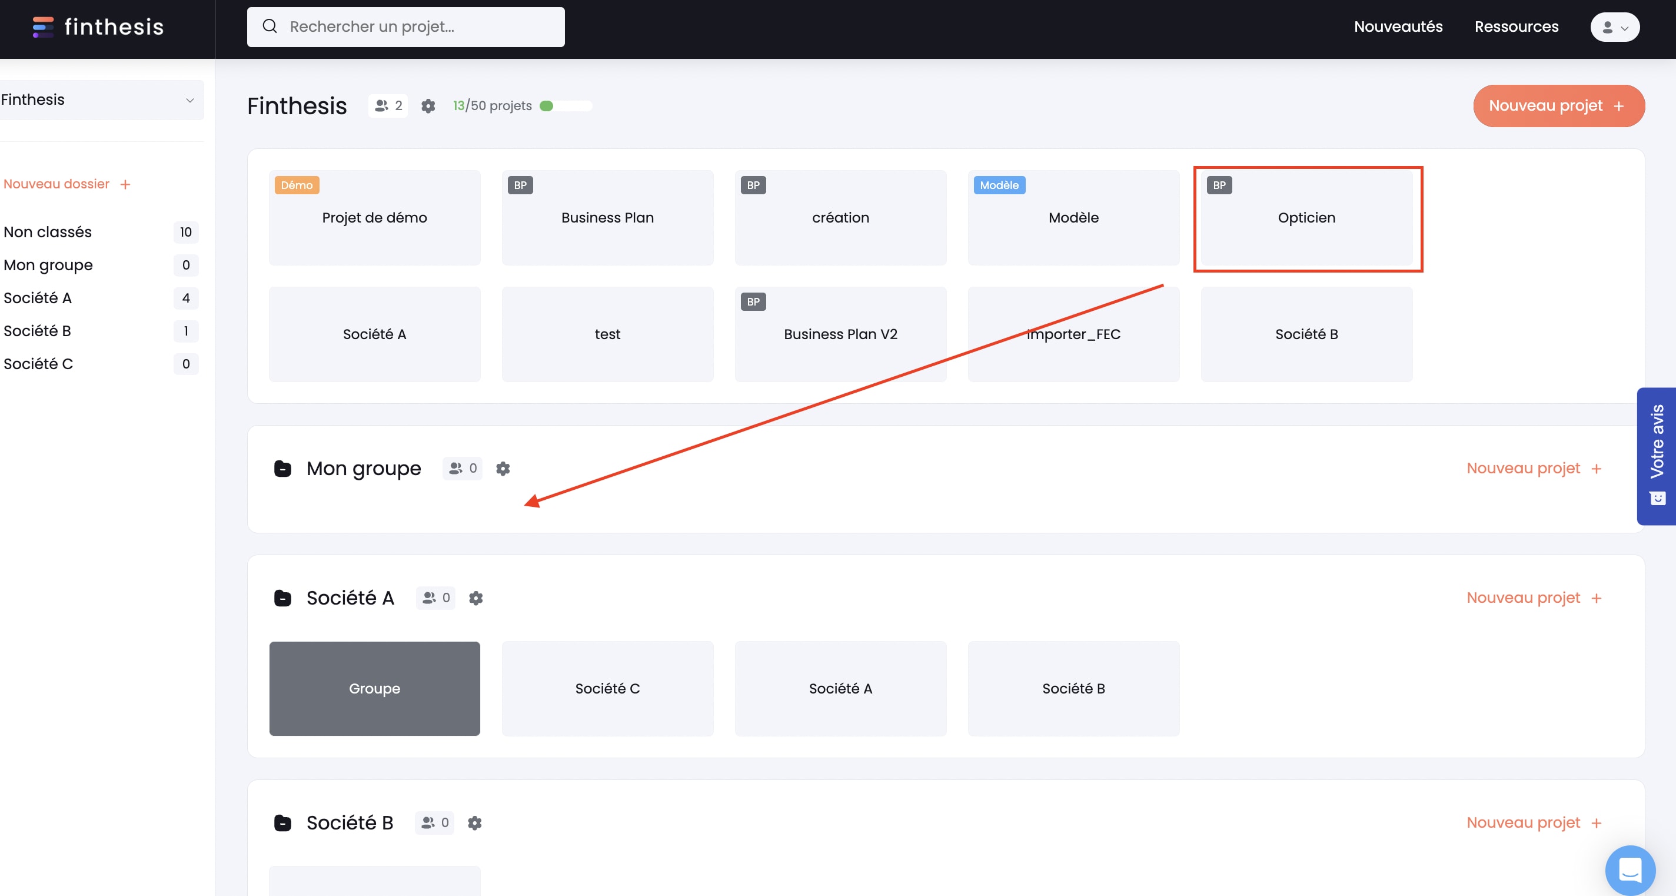Select Société C in sidebar
Screen dimensions: 1676x896
101,364
